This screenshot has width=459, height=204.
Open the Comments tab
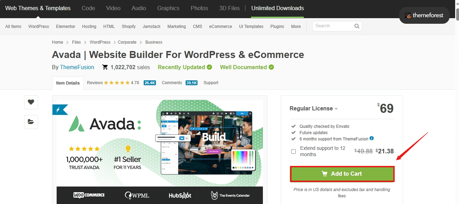(172, 83)
